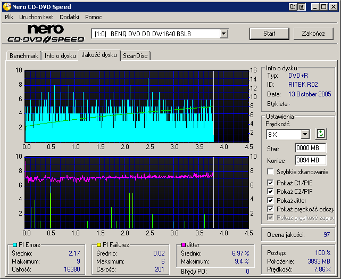Open the Uruchom test menu
341x279 pixels.
[36, 17]
